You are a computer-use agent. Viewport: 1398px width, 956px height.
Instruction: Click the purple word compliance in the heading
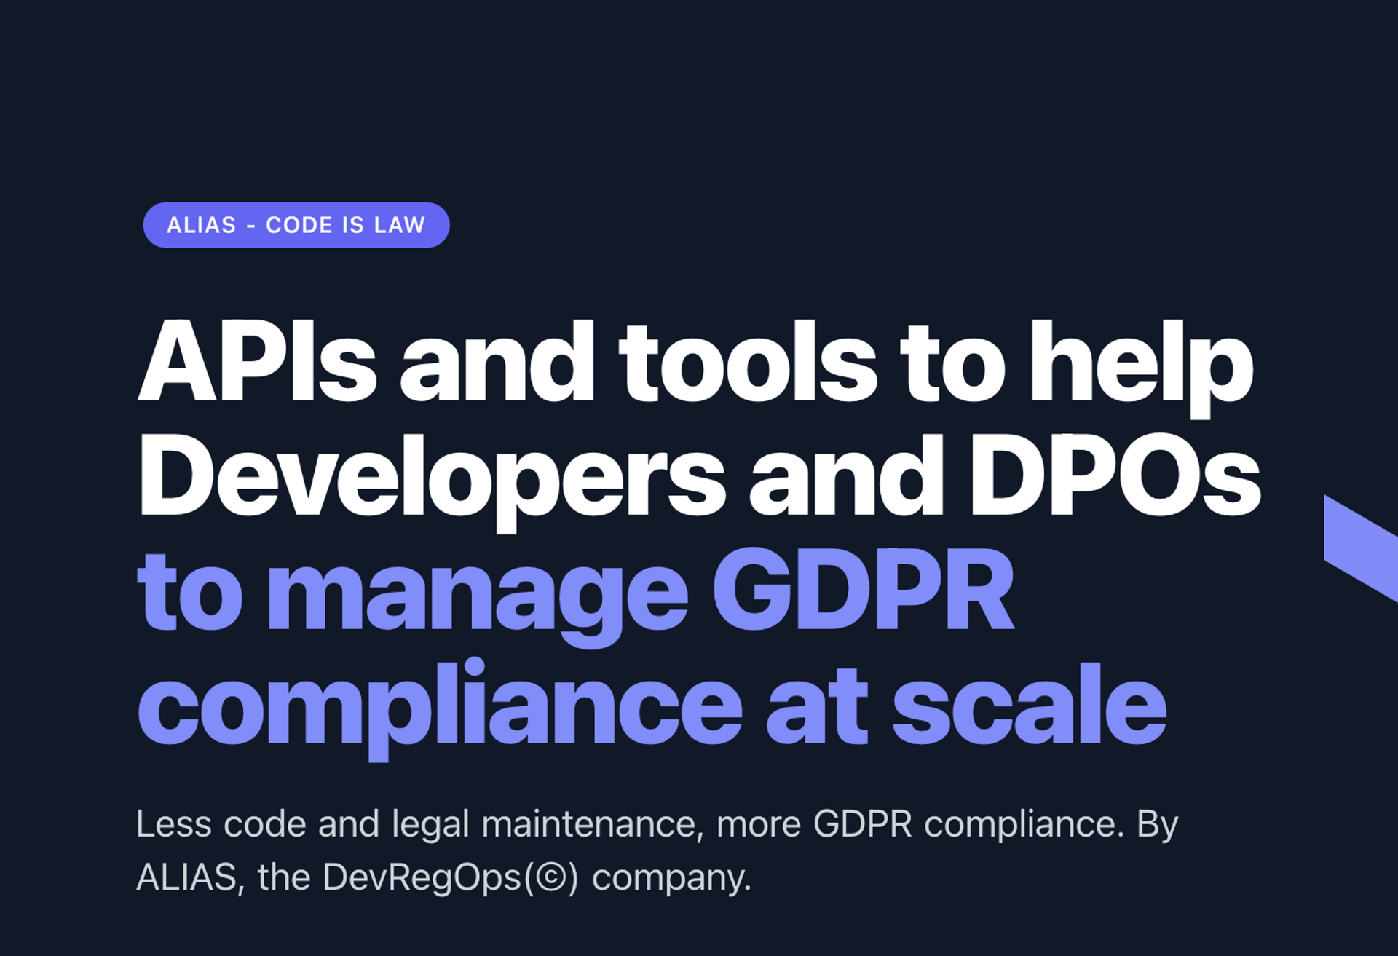(439, 705)
